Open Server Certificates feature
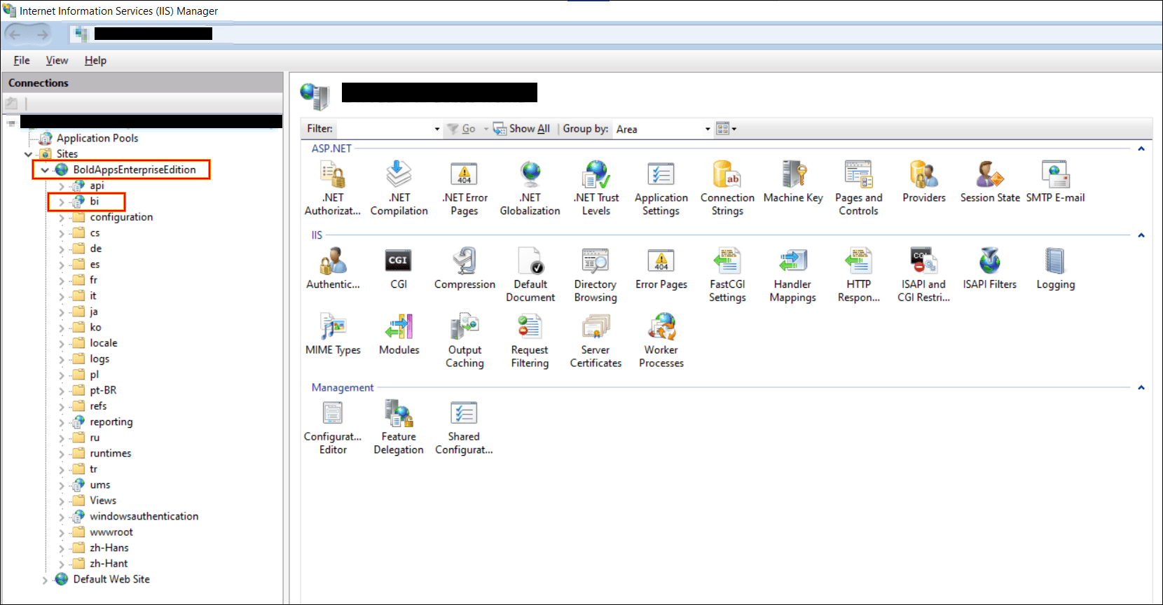The height and width of the screenshot is (605, 1163). point(596,340)
